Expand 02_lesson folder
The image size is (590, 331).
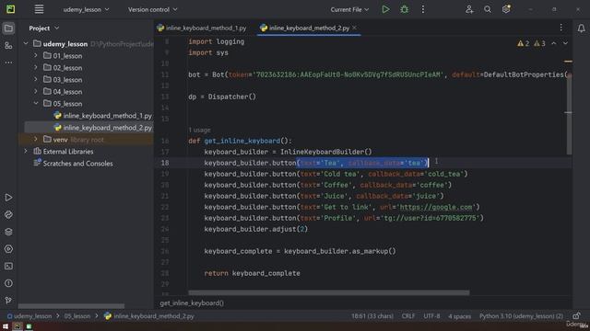pyautogui.click(x=36, y=67)
